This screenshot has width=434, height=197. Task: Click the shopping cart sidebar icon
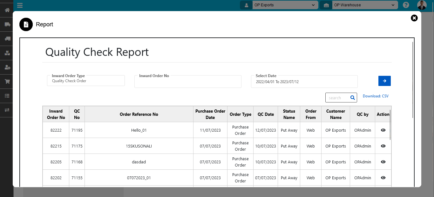pos(7,82)
